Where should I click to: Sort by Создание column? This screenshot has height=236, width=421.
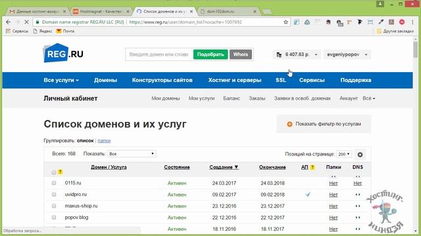click(x=224, y=167)
